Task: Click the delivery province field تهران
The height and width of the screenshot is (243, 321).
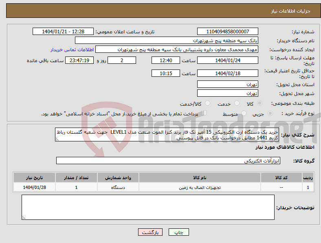Action: (227, 84)
